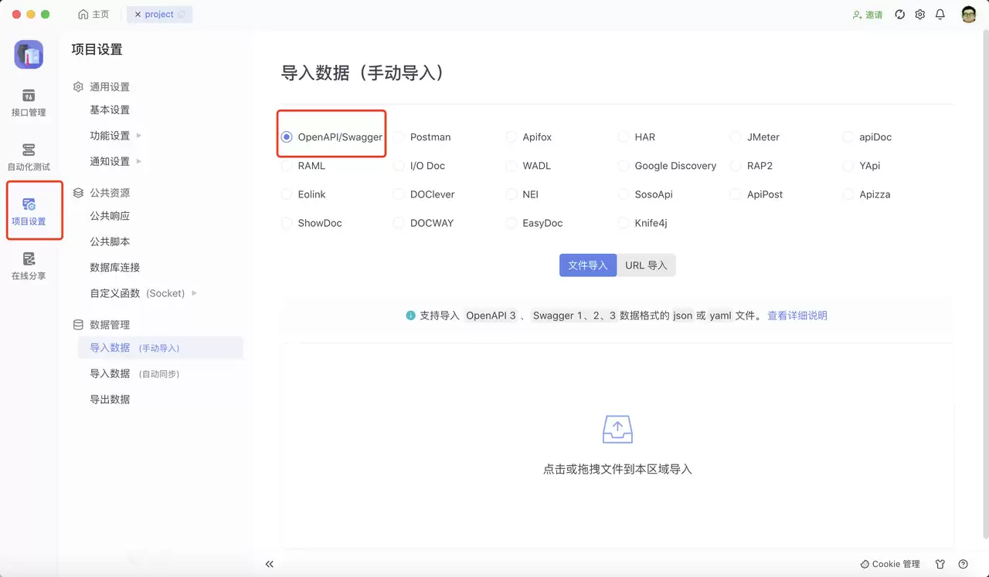The width and height of the screenshot is (989, 577).
Task: Click the user avatar
Action: (x=969, y=15)
